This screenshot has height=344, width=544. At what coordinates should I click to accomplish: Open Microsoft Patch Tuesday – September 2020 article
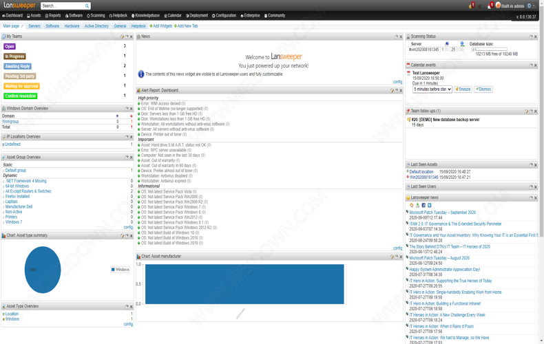coord(442,212)
